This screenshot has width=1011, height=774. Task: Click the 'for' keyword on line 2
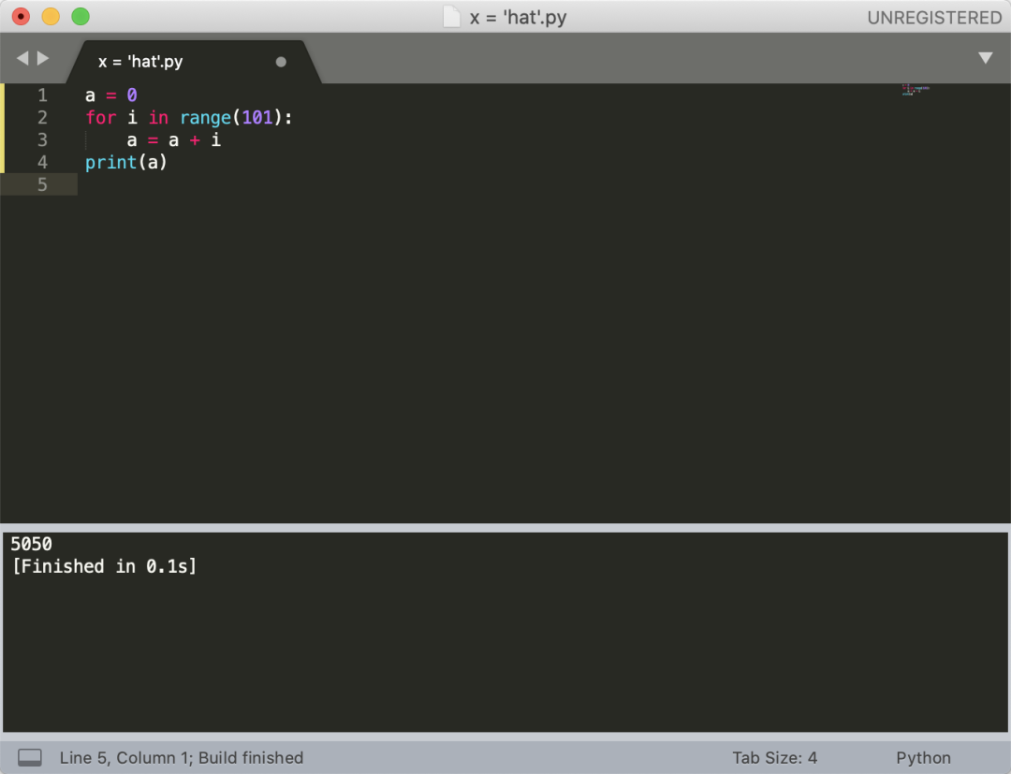tap(100, 117)
